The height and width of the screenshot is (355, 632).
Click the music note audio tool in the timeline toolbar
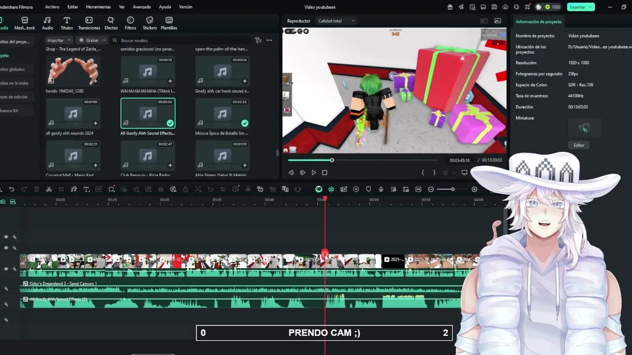tap(74, 189)
